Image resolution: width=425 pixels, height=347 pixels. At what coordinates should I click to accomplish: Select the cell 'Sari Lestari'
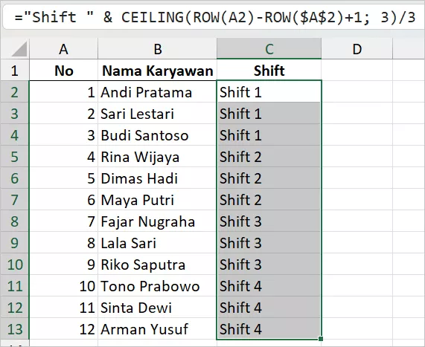tap(157, 114)
